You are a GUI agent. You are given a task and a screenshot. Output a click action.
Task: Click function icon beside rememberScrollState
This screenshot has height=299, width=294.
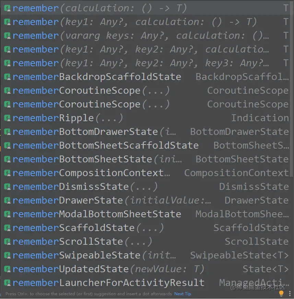(8, 242)
